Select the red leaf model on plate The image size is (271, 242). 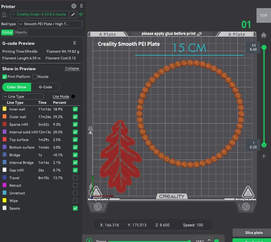pyautogui.click(x=120, y=157)
